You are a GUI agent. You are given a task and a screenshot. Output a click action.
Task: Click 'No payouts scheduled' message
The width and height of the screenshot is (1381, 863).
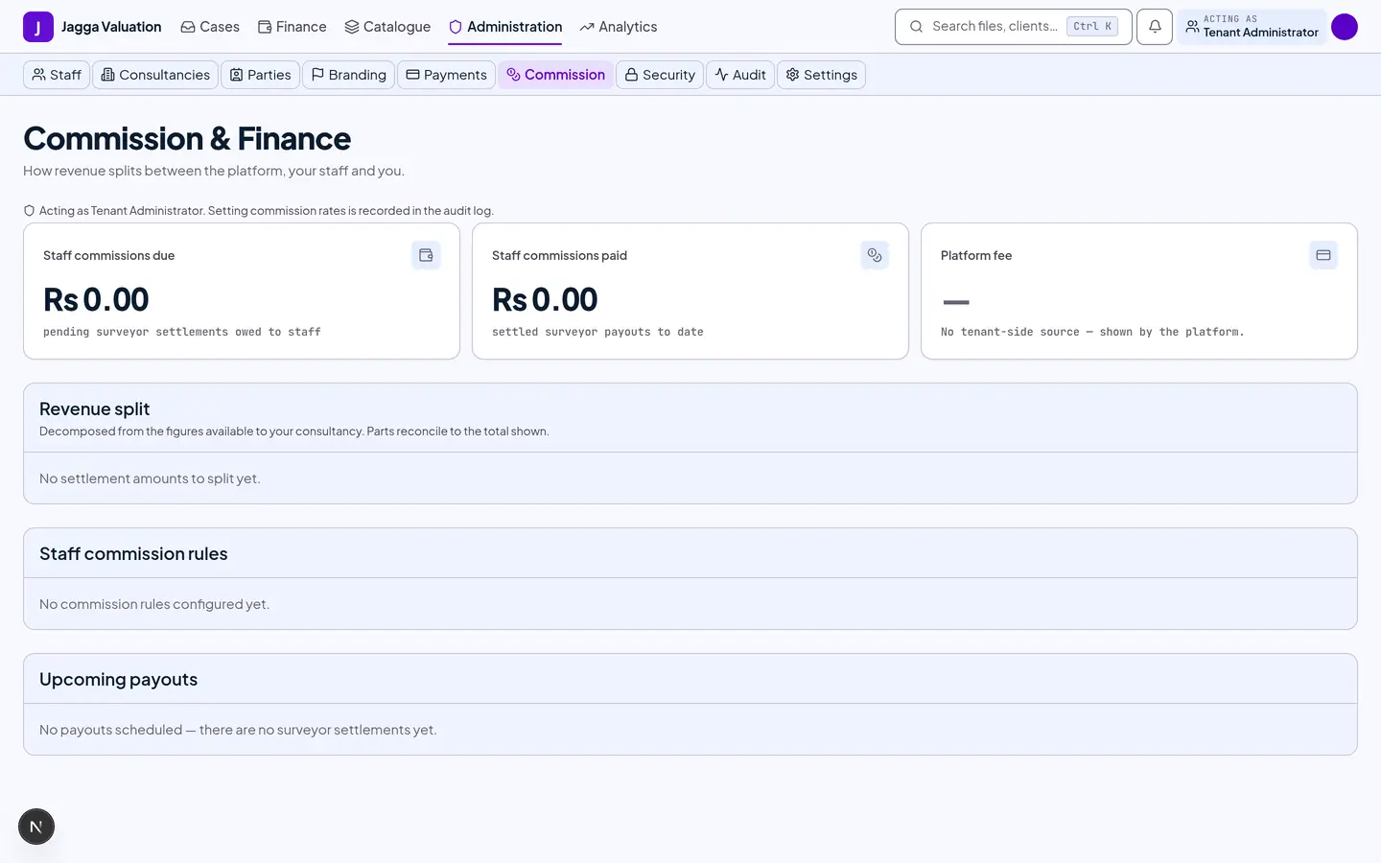[x=238, y=730]
